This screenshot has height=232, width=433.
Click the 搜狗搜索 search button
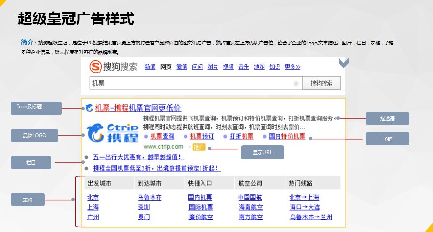pyautogui.click(x=322, y=83)
